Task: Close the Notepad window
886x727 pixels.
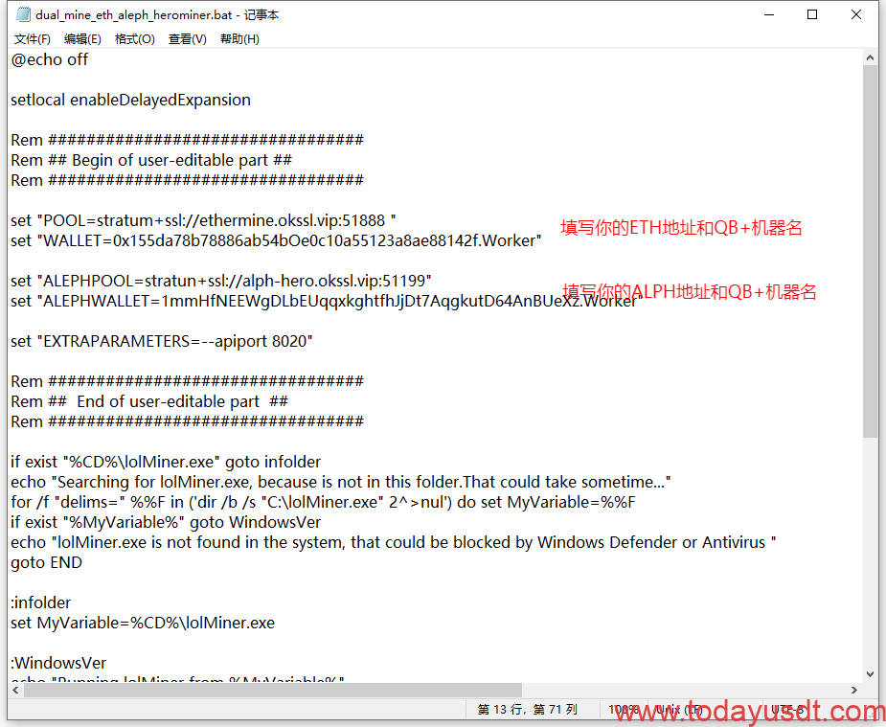Action: (x=856, y=15)
